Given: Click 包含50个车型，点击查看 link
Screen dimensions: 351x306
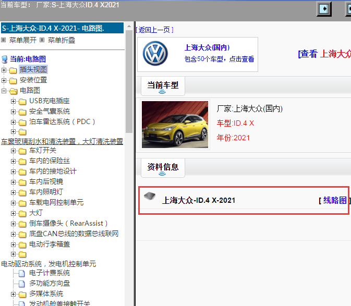Looking at the screenshot, I should [219, 59].
